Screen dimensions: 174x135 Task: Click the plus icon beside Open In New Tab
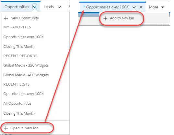pyautogui.click(x=6, y=128)
